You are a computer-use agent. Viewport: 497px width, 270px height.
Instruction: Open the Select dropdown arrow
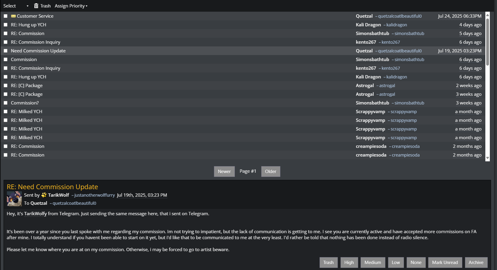tap(28, 6)
